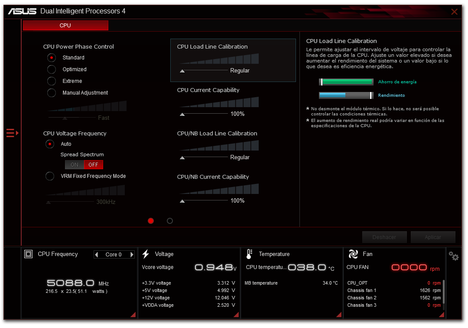Image resolution: width=468 pixels, height=328 pixels.
Task: Select Extreme power phase control
Action: coord(52,81)
